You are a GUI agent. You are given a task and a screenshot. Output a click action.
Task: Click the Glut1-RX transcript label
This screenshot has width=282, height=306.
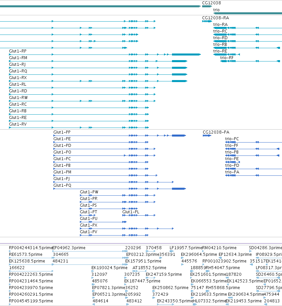(18, 77)
